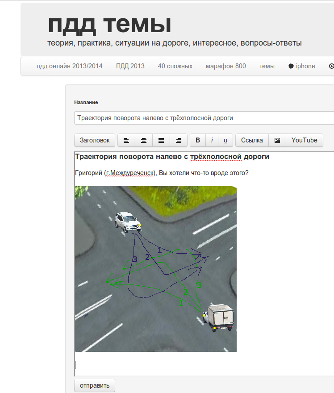334x393 pixels.
Task: Go to темы navigation item
Action: coord(267,66)
